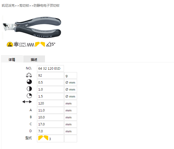
Task: Click the weight scale icon
Action: pyautogui.click(x=29, y=75)
